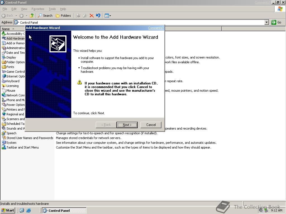Select the Stored User Names and Passwords item
Image resolution: width=286 pixels, height=214 pixels.
pos(27,138)
